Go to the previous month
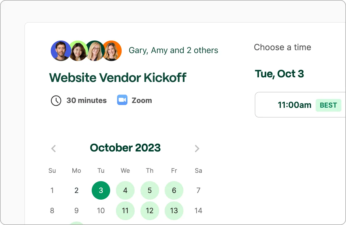 [53, 148]
